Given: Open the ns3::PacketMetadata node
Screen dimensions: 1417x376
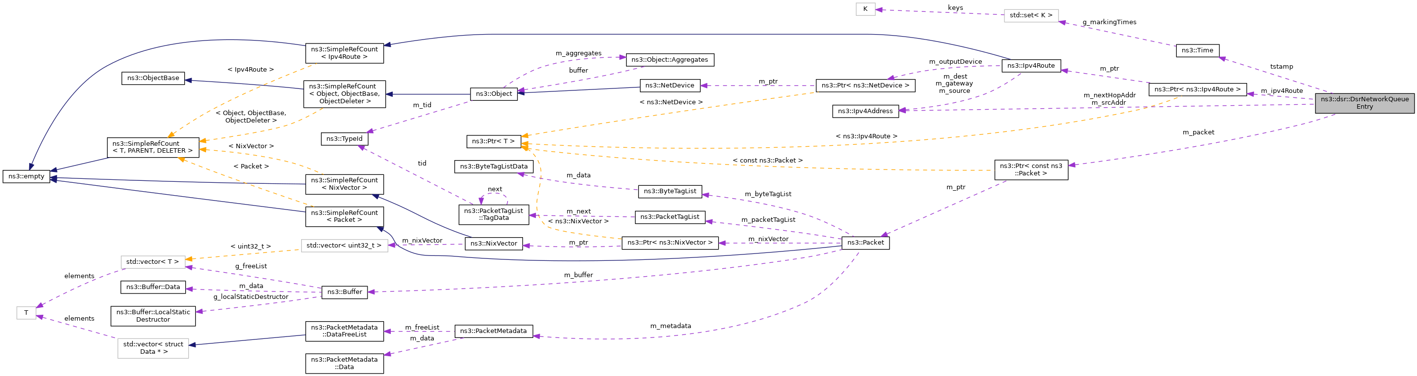Looking at the screenshot, I should point(493,331).
